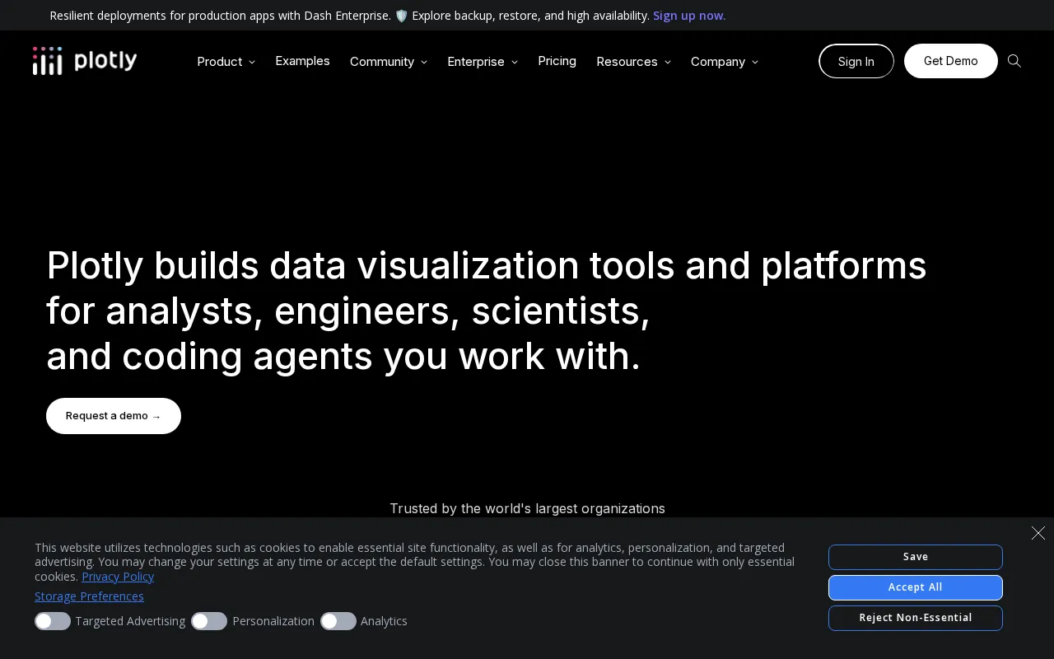Expand the Product dropdown chevron
The width and height of the screenshot is (1054, 659).
[x=252, y=63]
